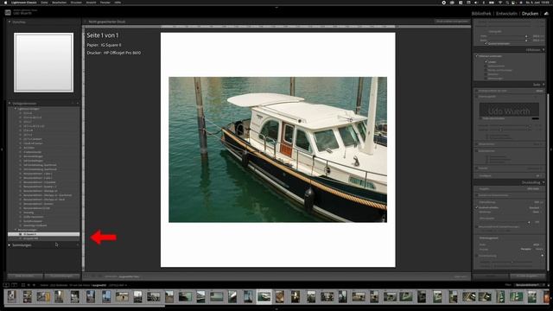Select Perzeptiv rendering priority
The height and width of the screenshot is (311, 553).
click(x=526, y=249)
